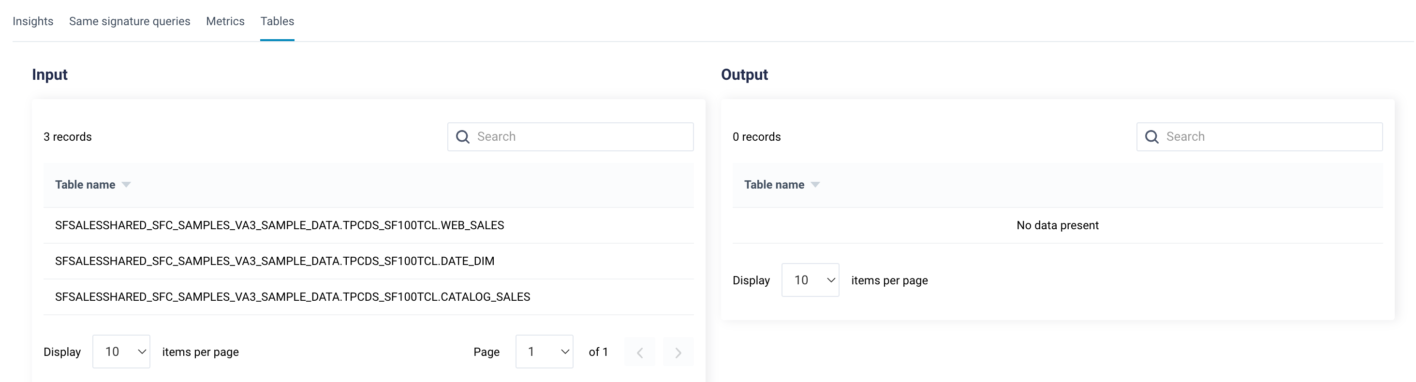Screen dimensions: 1416x382
Task: Select the DATE_DIM table row
Action: tap(274, 261)
